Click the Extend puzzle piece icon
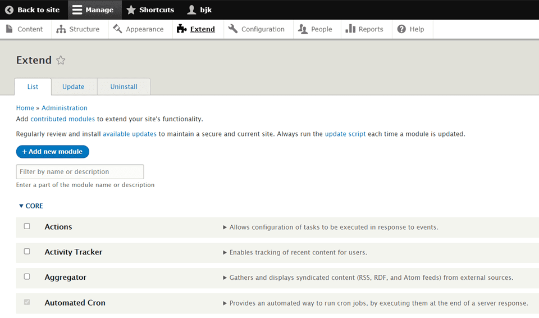Screen dimensions: 539x318 [x=181, y=29]
